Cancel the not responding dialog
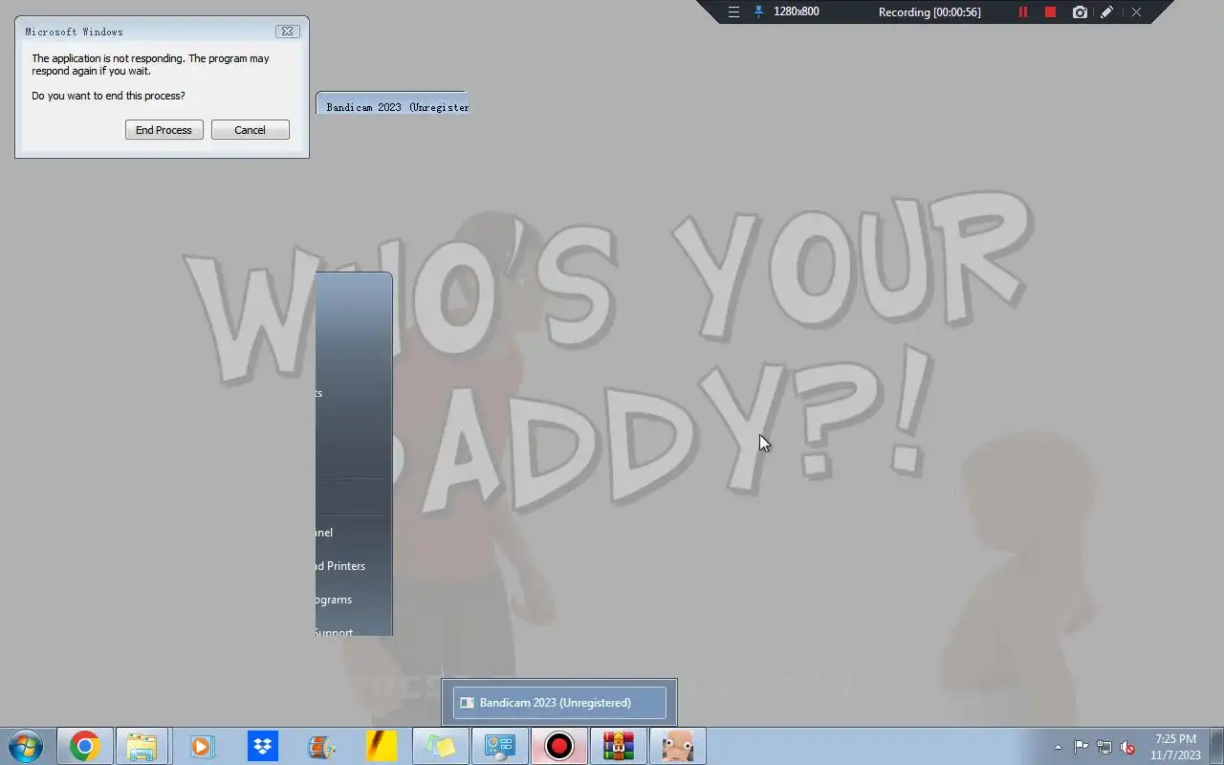The width and height of the screenshot is (1224, 765). 250,130
